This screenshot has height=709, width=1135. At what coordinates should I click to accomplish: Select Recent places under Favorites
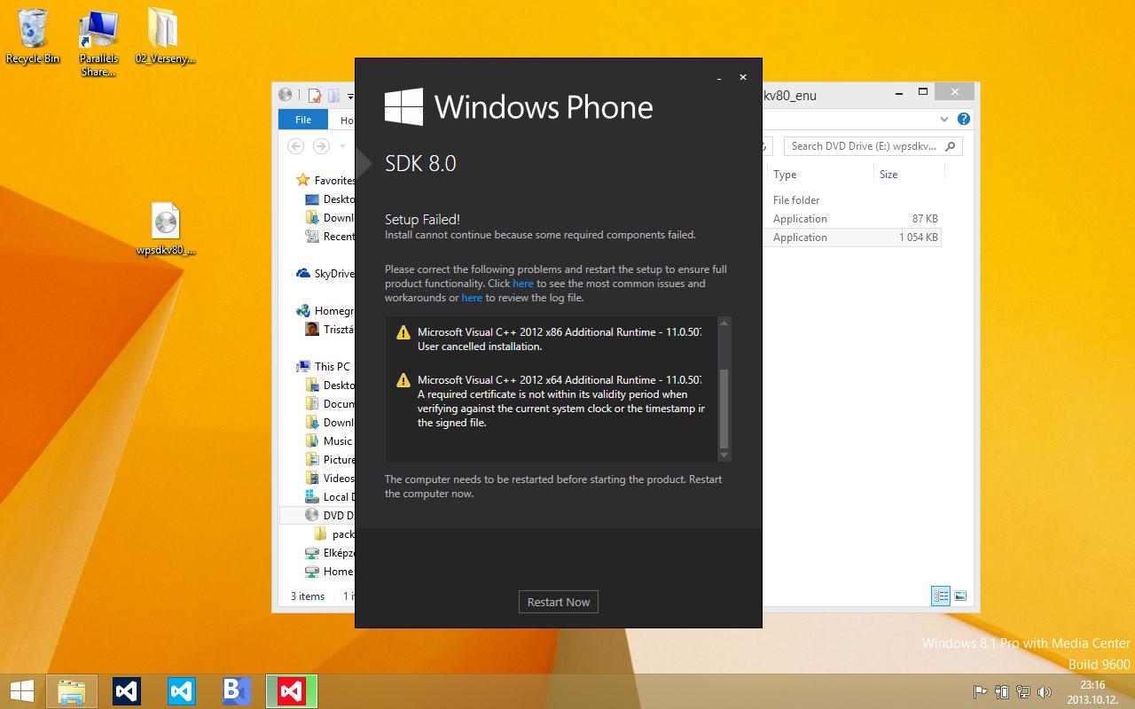(329, 237)
